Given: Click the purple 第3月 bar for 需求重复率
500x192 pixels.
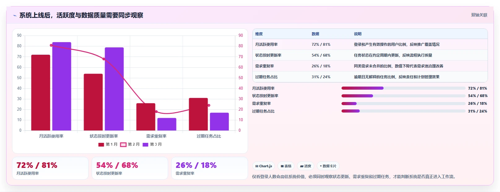Looking at the screenshot, I should (167, 124).
